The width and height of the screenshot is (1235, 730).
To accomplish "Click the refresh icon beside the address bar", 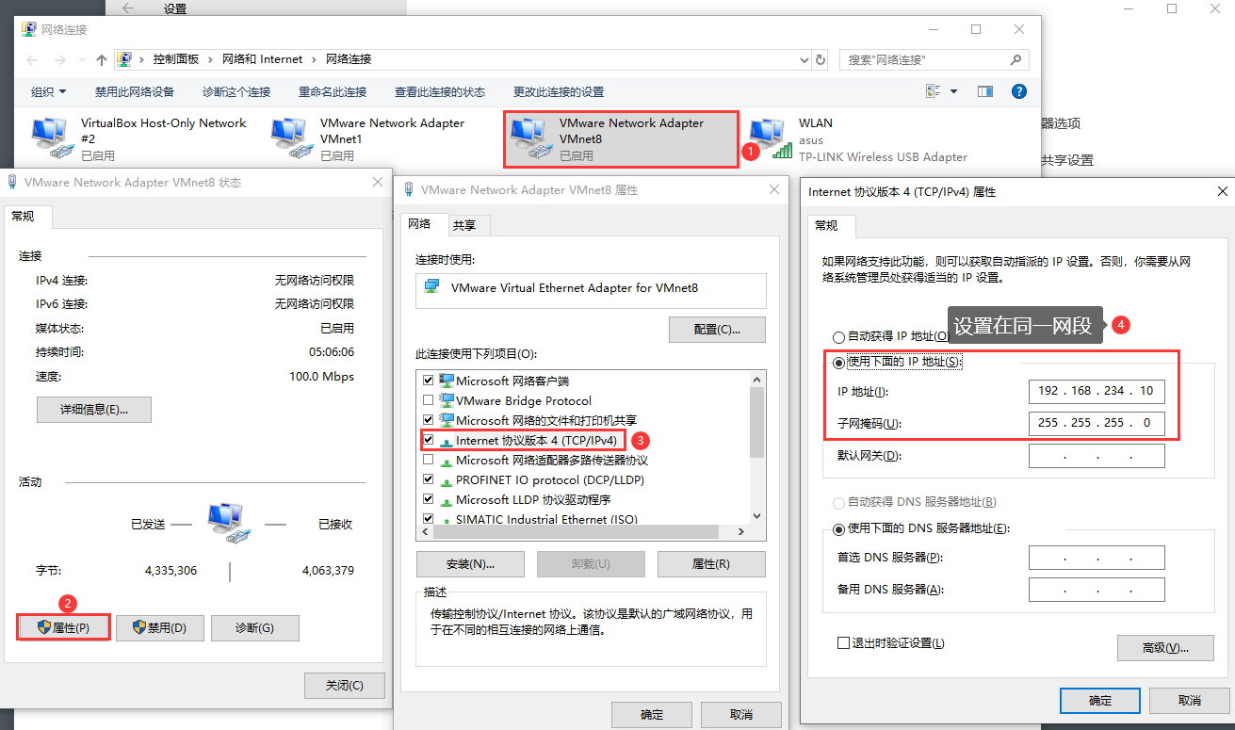I will click(x=820, y=59).
